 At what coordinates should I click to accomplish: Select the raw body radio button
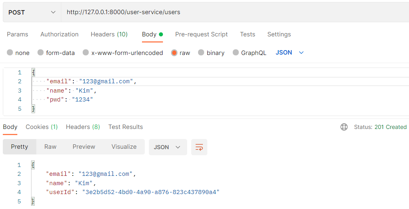(x=174, y=53)
